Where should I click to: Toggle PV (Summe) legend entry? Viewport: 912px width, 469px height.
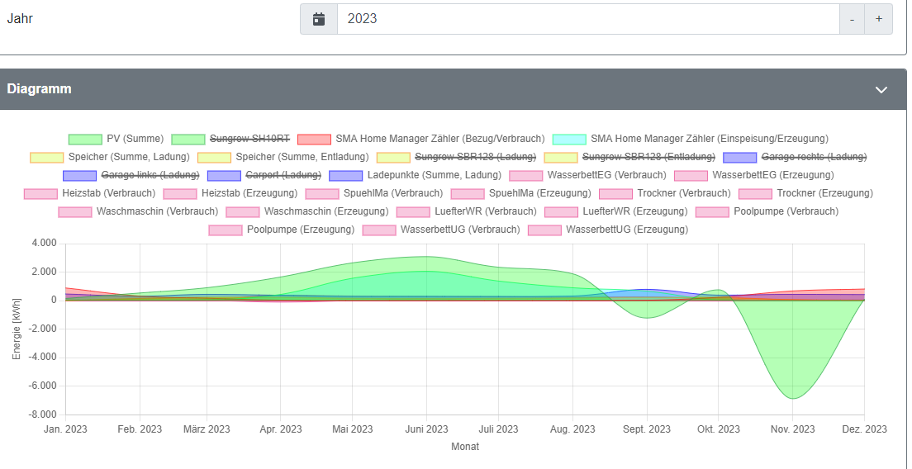tap(135, 139)
